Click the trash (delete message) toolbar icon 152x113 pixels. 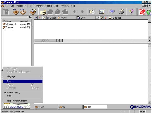(6, 12)
